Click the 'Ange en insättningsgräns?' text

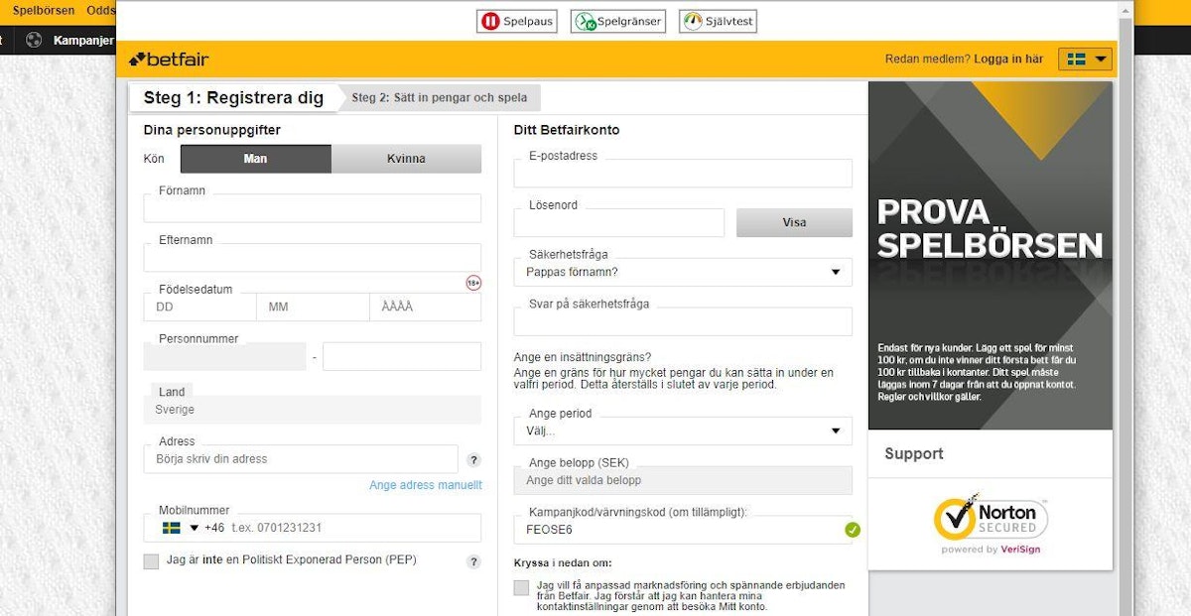click(x=583, y=357)
